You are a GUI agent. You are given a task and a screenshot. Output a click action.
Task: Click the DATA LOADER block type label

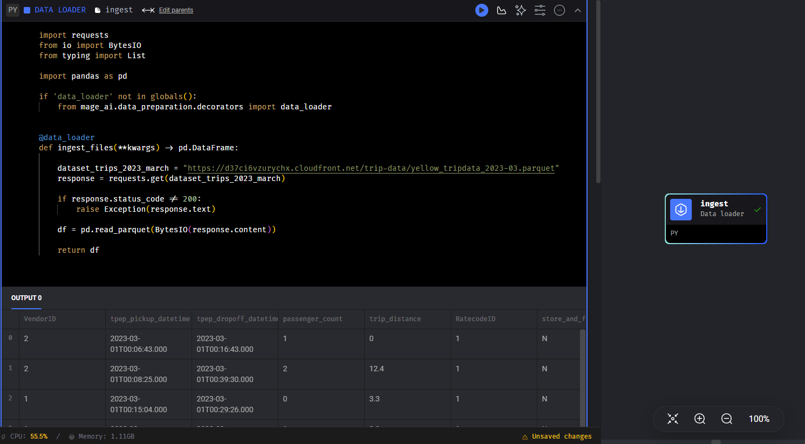point(60,10)
